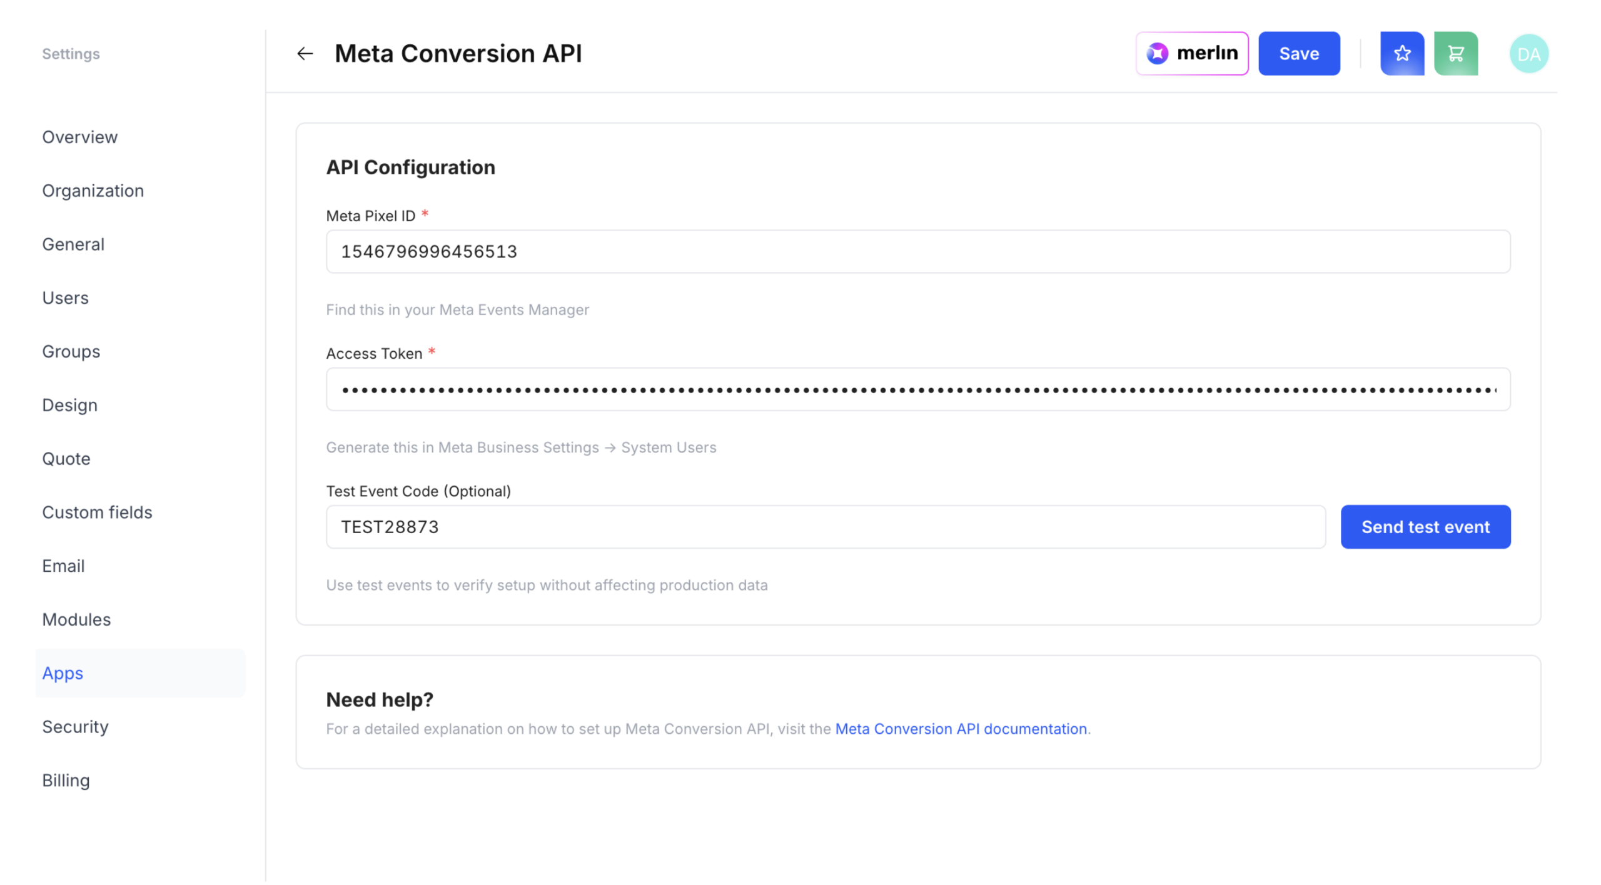Click into the Access Token field
The image size is (1601, 885).
tap(917, 389)
